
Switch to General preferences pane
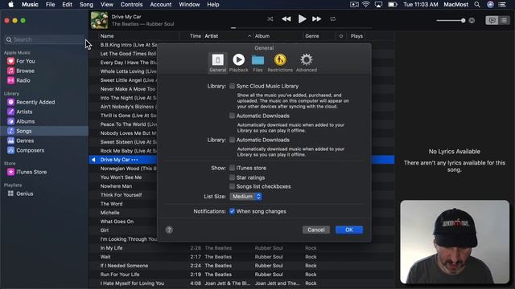point(217,63)
